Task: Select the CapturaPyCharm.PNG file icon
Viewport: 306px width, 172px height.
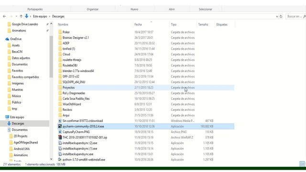Action: point(60,132)
